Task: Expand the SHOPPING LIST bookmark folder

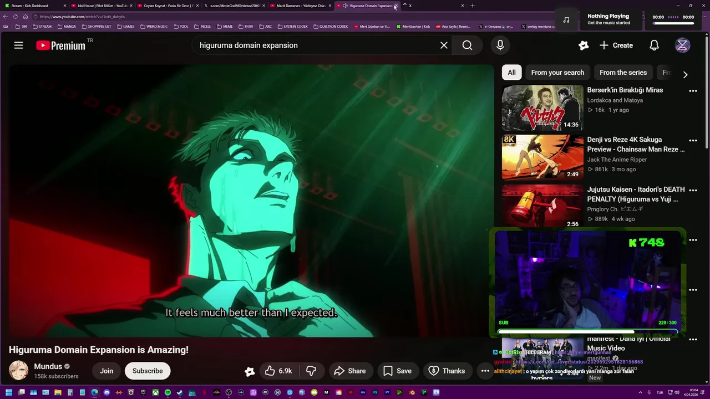Action: pos(97,26)
